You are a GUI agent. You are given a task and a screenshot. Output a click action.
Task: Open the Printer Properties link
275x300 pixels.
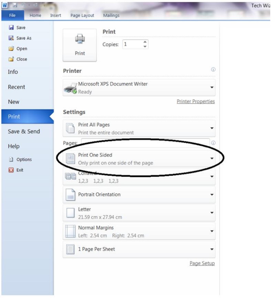tap(196, 101)
